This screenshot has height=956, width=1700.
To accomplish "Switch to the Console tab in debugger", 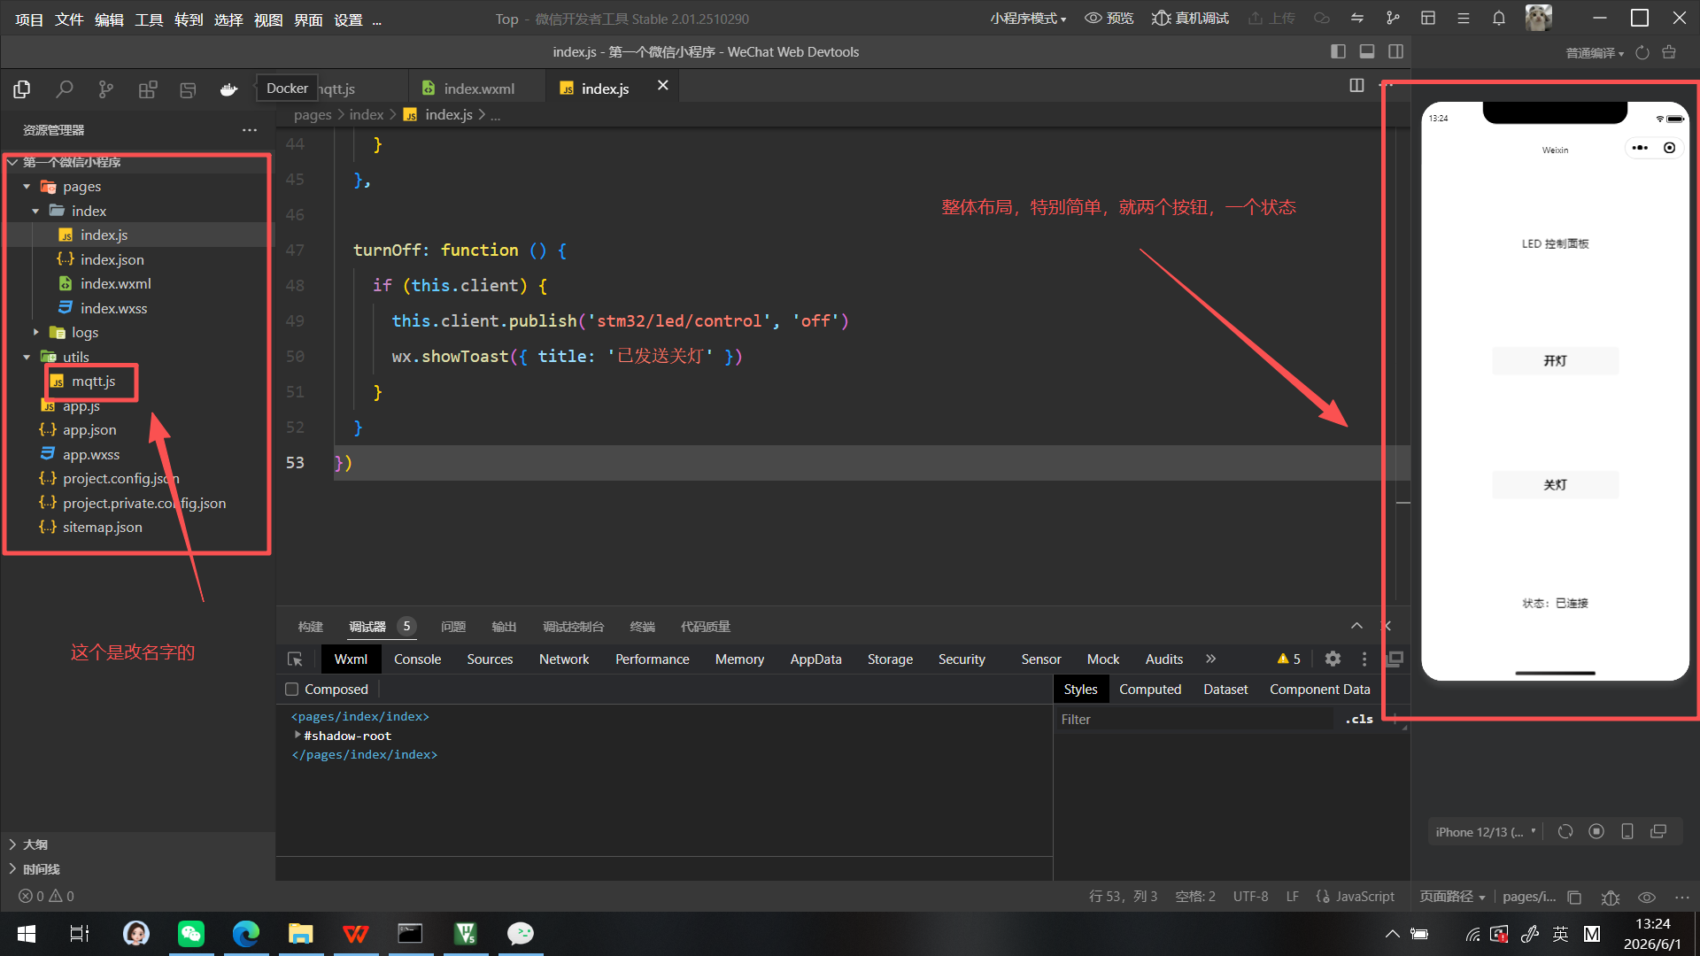I will (x=417, y=659).
